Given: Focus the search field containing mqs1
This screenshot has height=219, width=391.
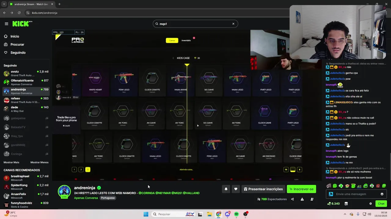Looking at the screenshot, I should 195,24.
